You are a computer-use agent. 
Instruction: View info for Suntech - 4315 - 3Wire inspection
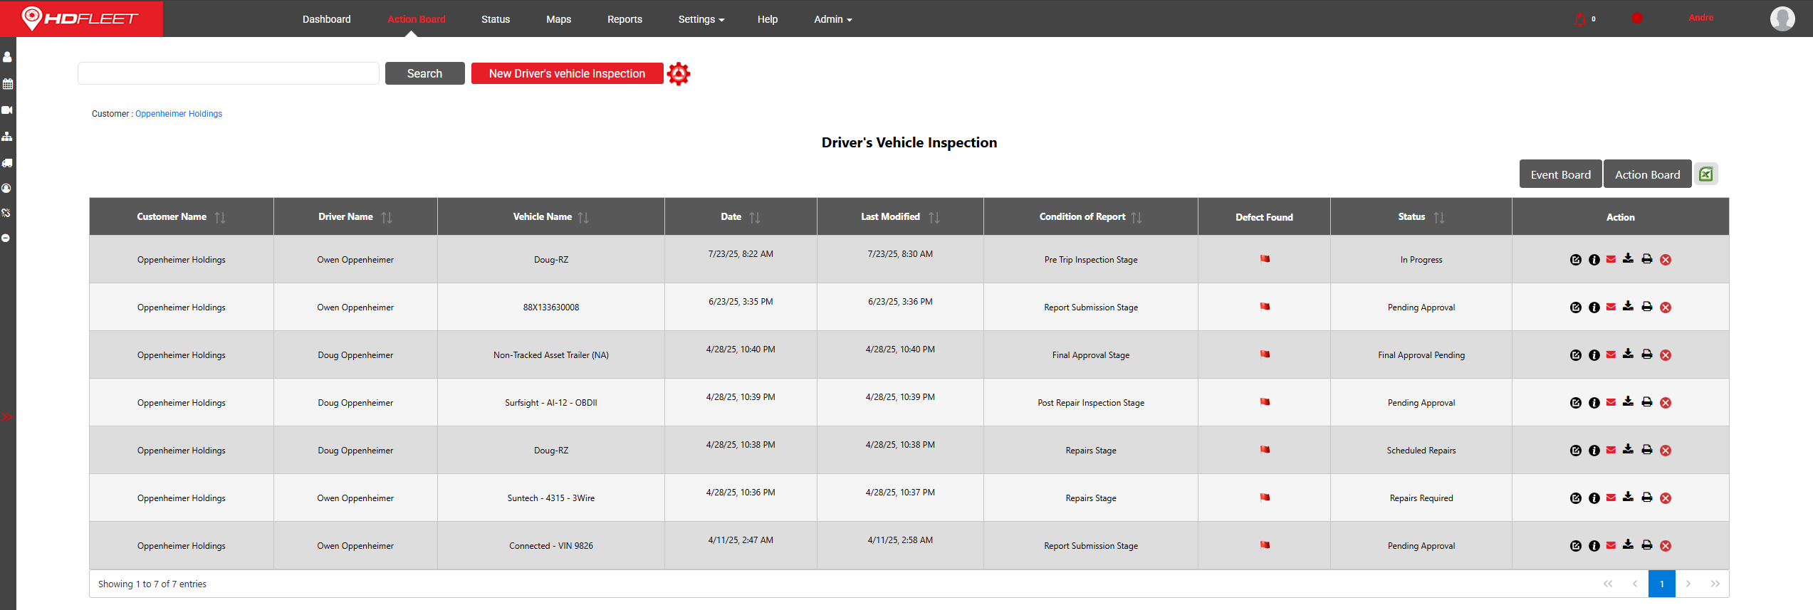1594,498
